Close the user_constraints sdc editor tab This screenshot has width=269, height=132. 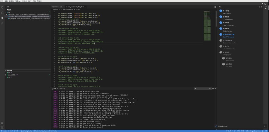[85, 7]
